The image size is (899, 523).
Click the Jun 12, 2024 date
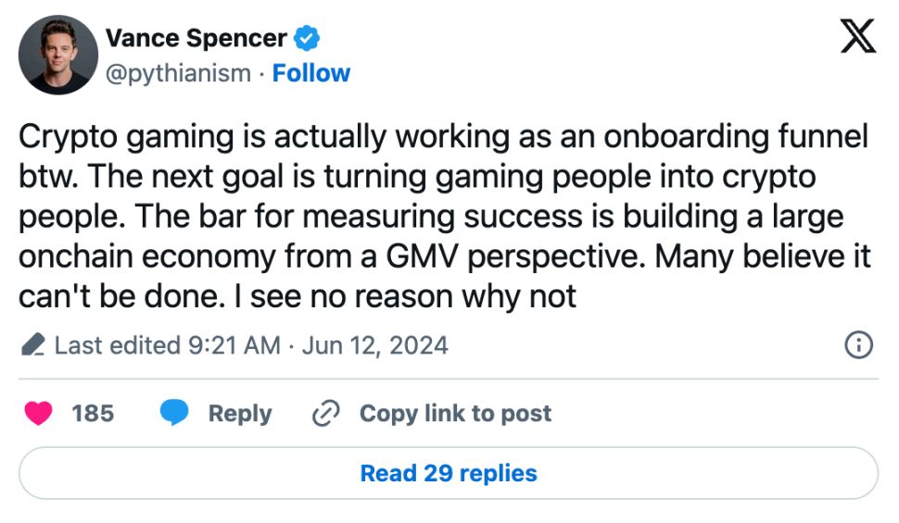[x=374, y=346]
